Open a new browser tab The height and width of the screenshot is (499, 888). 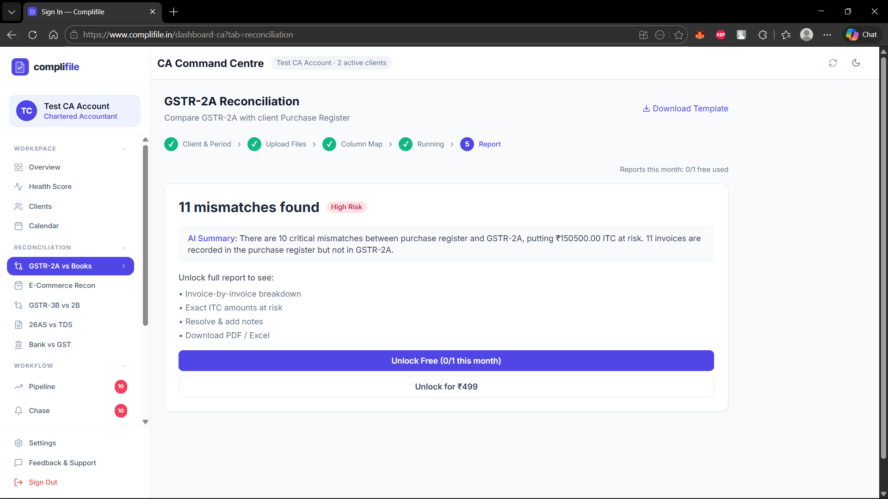coord(174,12)
